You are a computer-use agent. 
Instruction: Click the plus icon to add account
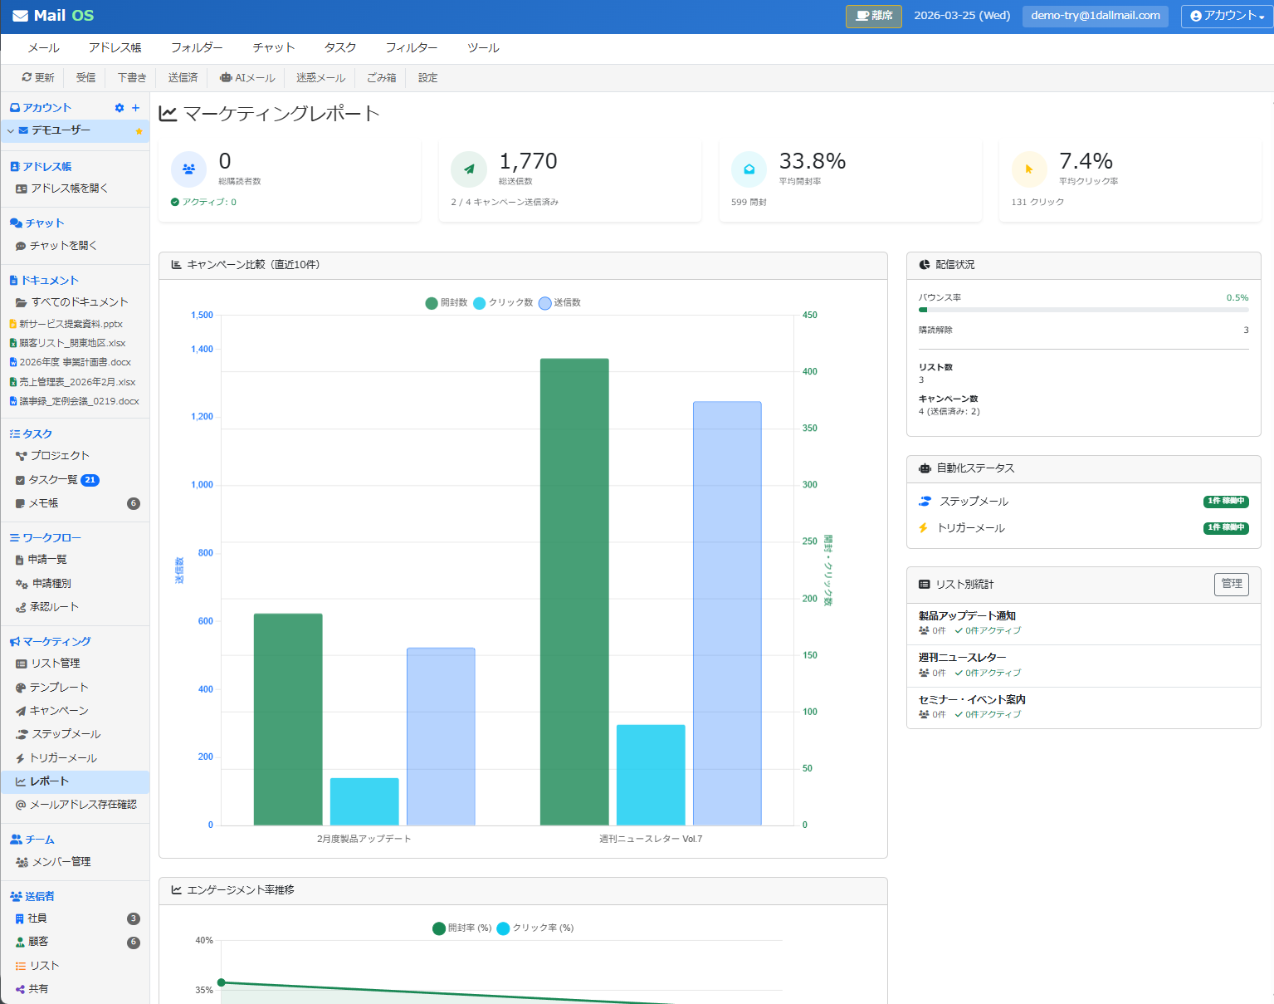click(x=136, y=108)
